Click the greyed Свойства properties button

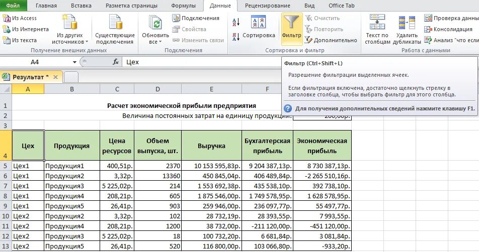[x=189, y=29]
